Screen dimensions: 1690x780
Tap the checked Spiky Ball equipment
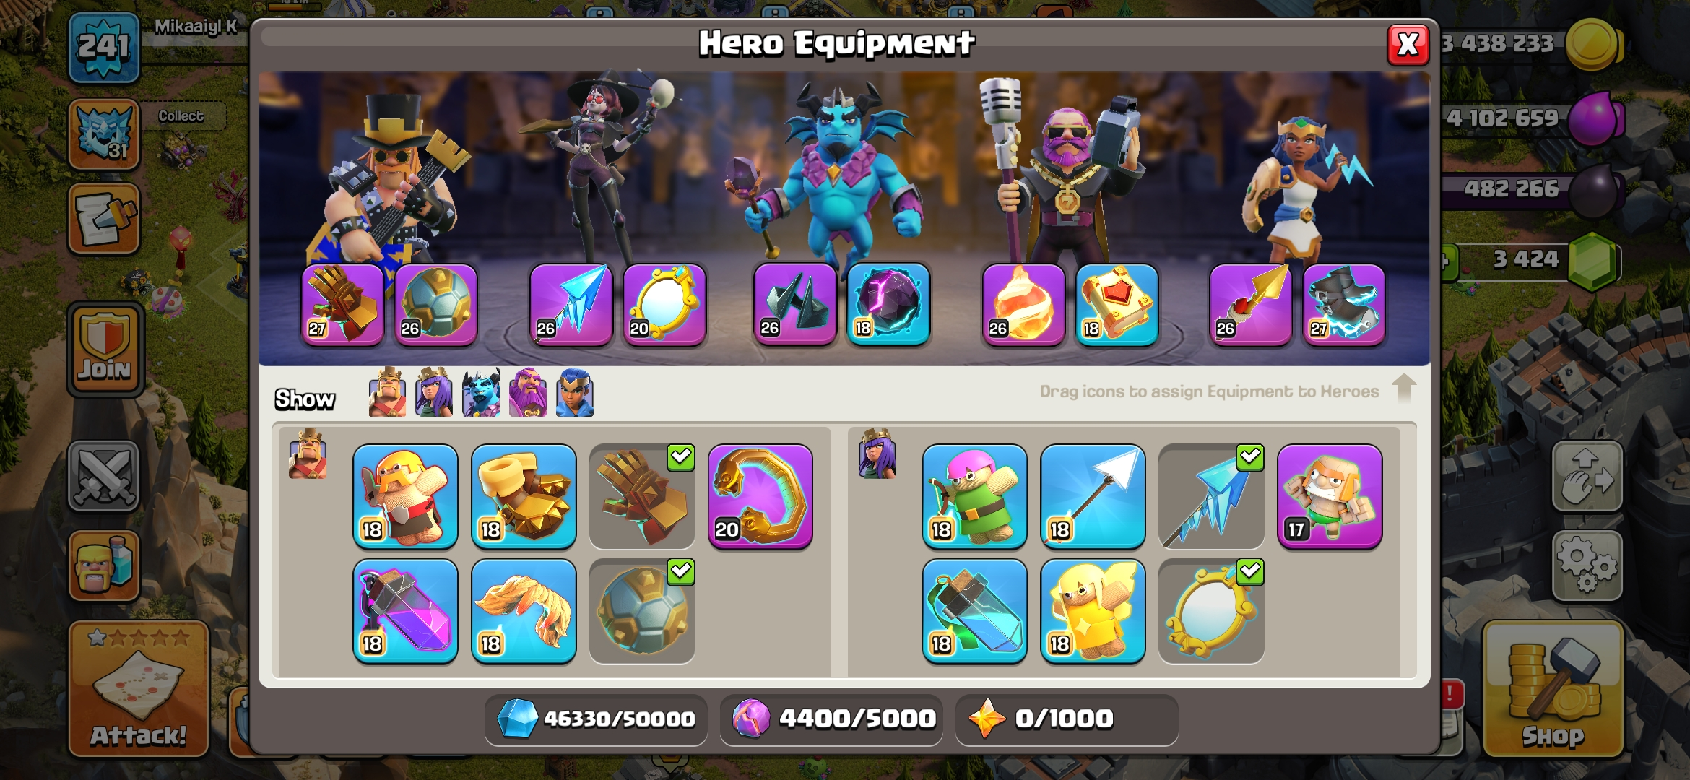point(642,611)
